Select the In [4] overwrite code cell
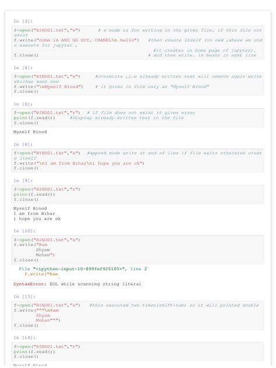 pyautogui.click(x=138, y=84)
